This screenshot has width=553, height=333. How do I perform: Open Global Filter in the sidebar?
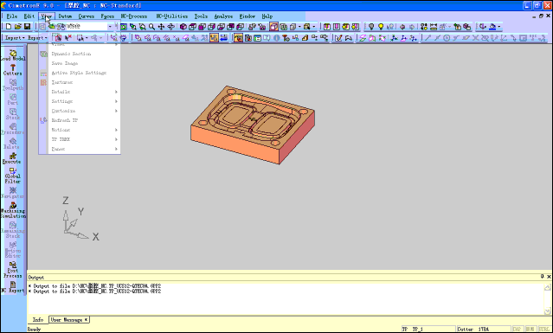(x=13, y=176)
